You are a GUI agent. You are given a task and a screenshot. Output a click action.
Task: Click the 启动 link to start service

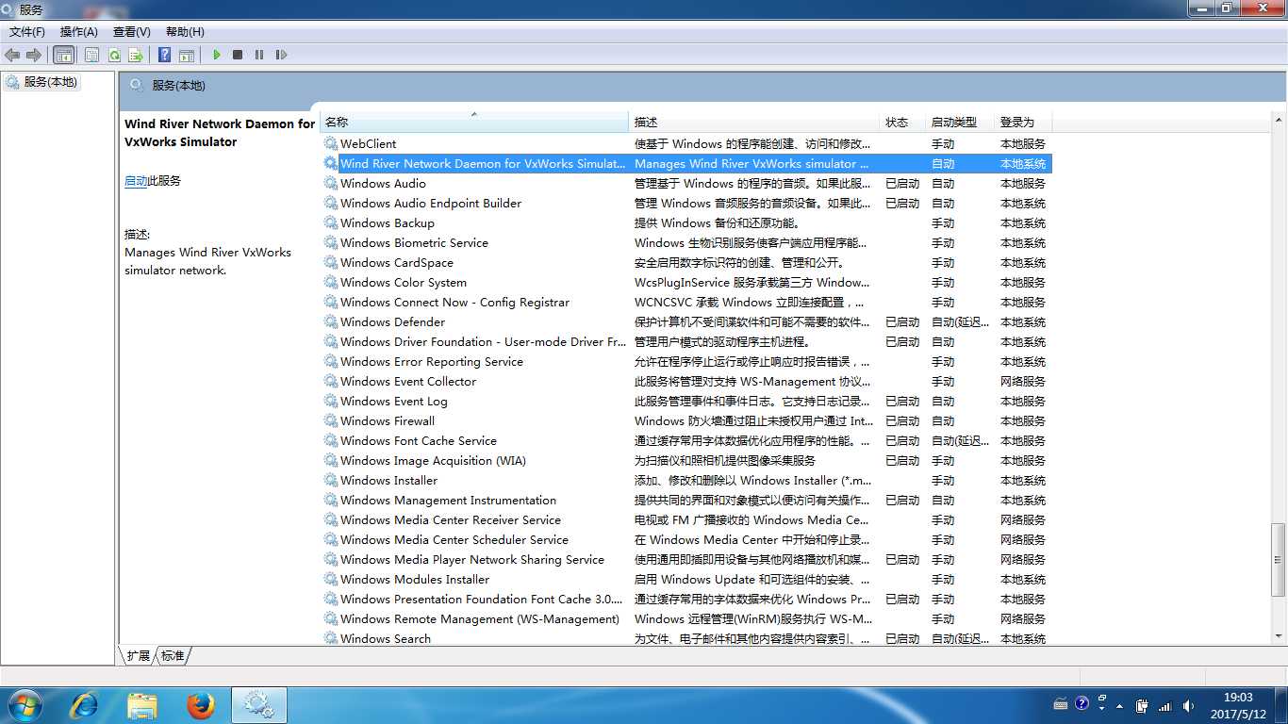(x=136, y=181)
